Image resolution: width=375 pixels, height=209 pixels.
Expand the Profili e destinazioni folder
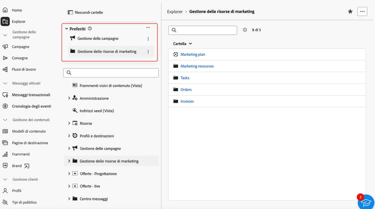pyautogui.click(x=69, y=136)
